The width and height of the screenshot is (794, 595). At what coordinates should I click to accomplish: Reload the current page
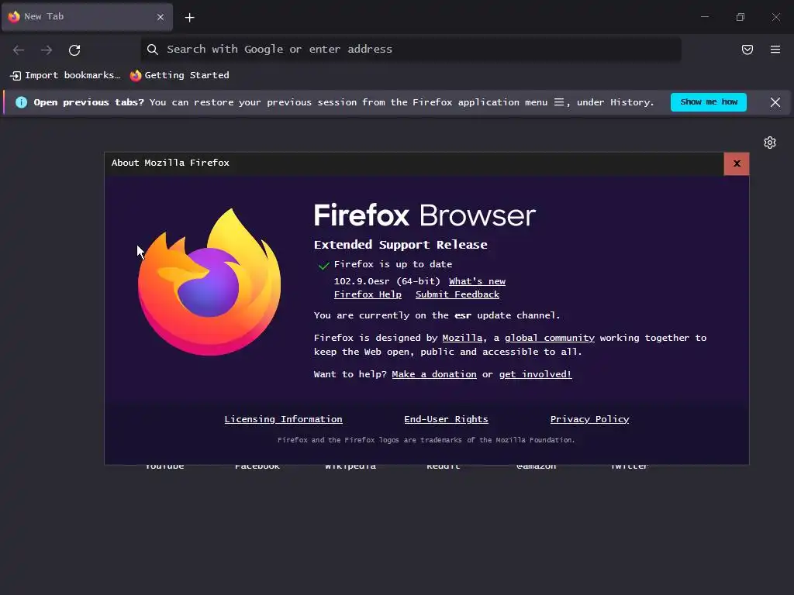pyautogui.click(x=74, y=50)
